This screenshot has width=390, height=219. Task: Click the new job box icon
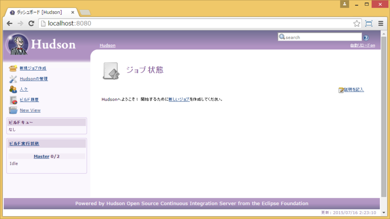point(13,68)
